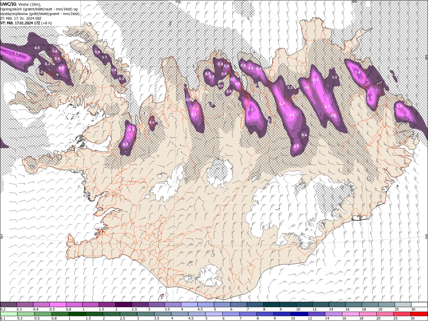Click the 'UWC/IG: Vindur (10m),' title line
The width and height of the screenshot is (428, 321).
tap(20, 4)
